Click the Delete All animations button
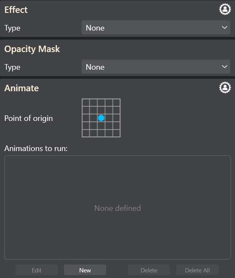Image resolution: width=235 pixels, height=278 pixels. (197, 270)
